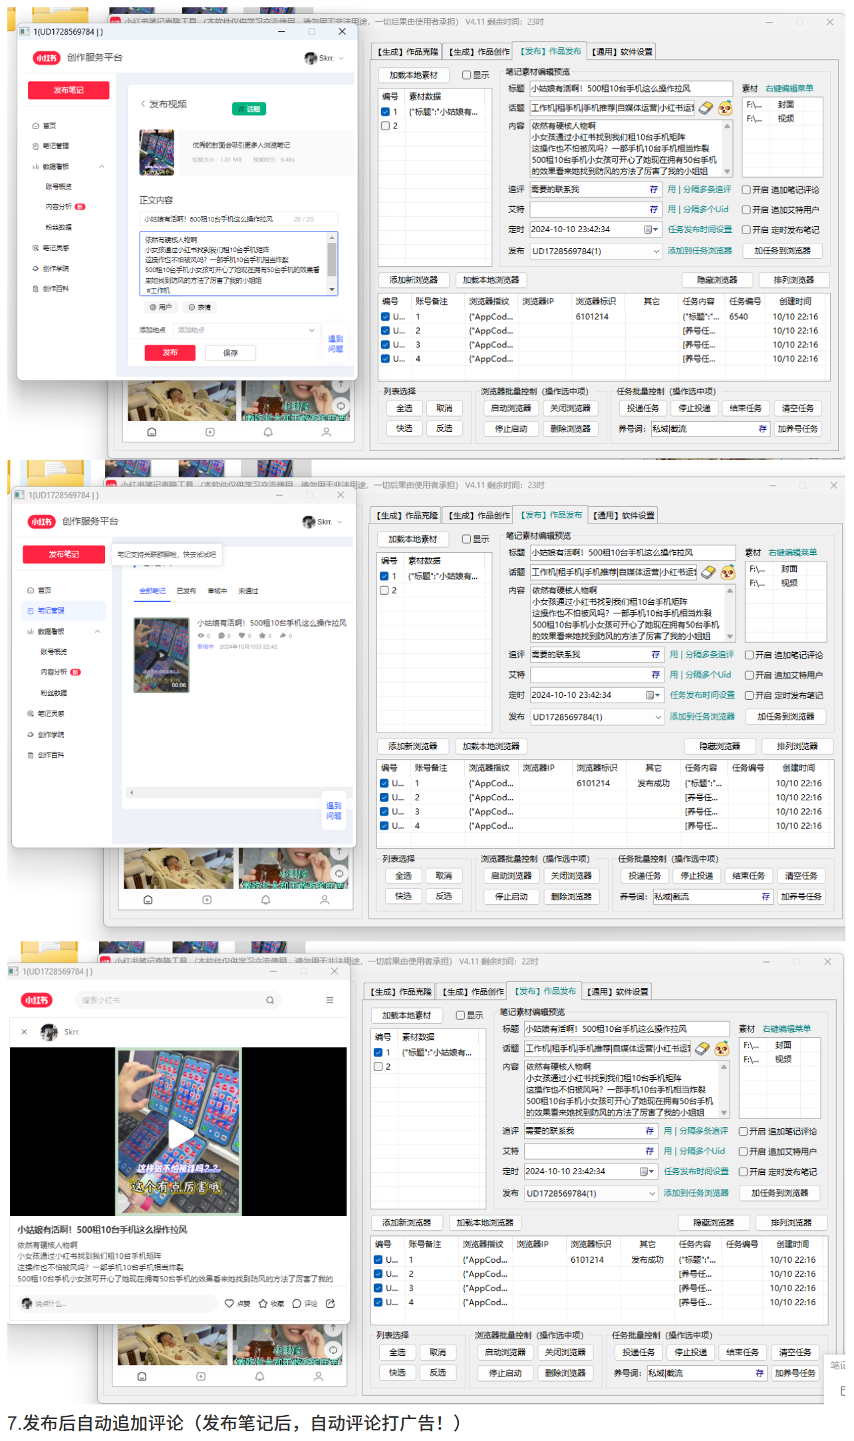Image resolution: width=854 pixels, height=1441 pixels.
Task: Uncheck browser row 4 in panel beside video player
Action: tap(378, 1302)
